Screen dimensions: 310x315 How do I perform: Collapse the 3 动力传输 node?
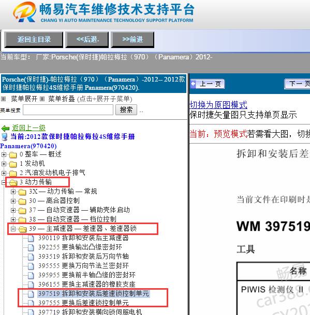pos(4,182)
